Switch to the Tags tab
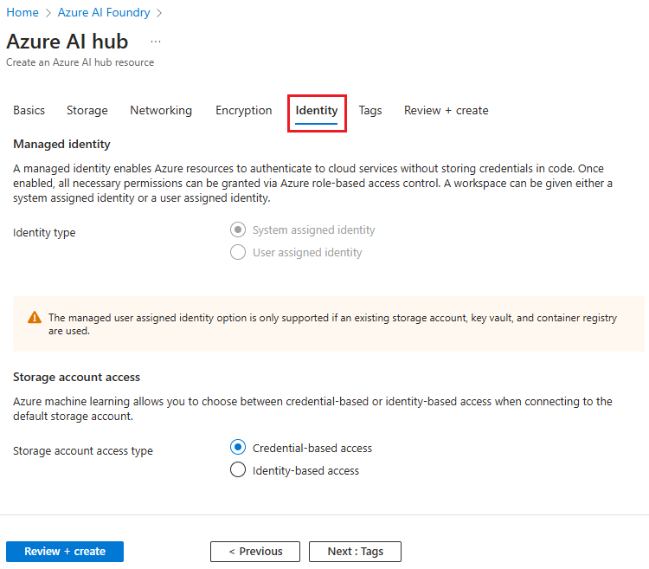Viewport: 649px width, 569px height. [x=370, y=111]
